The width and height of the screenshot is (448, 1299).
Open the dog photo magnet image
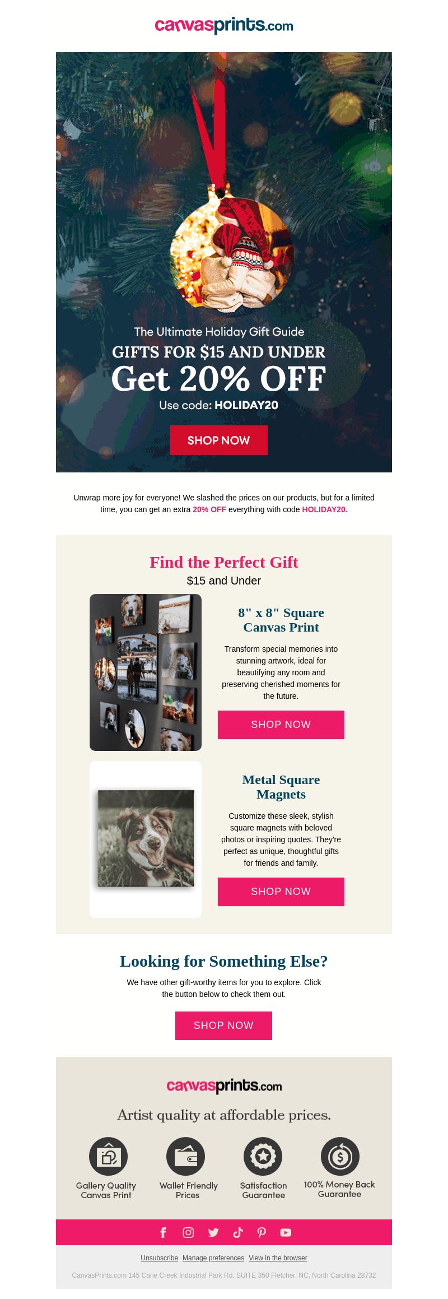pos(146,839)
